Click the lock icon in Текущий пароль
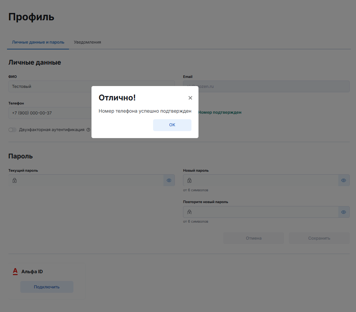 click(x=14, y=181)
